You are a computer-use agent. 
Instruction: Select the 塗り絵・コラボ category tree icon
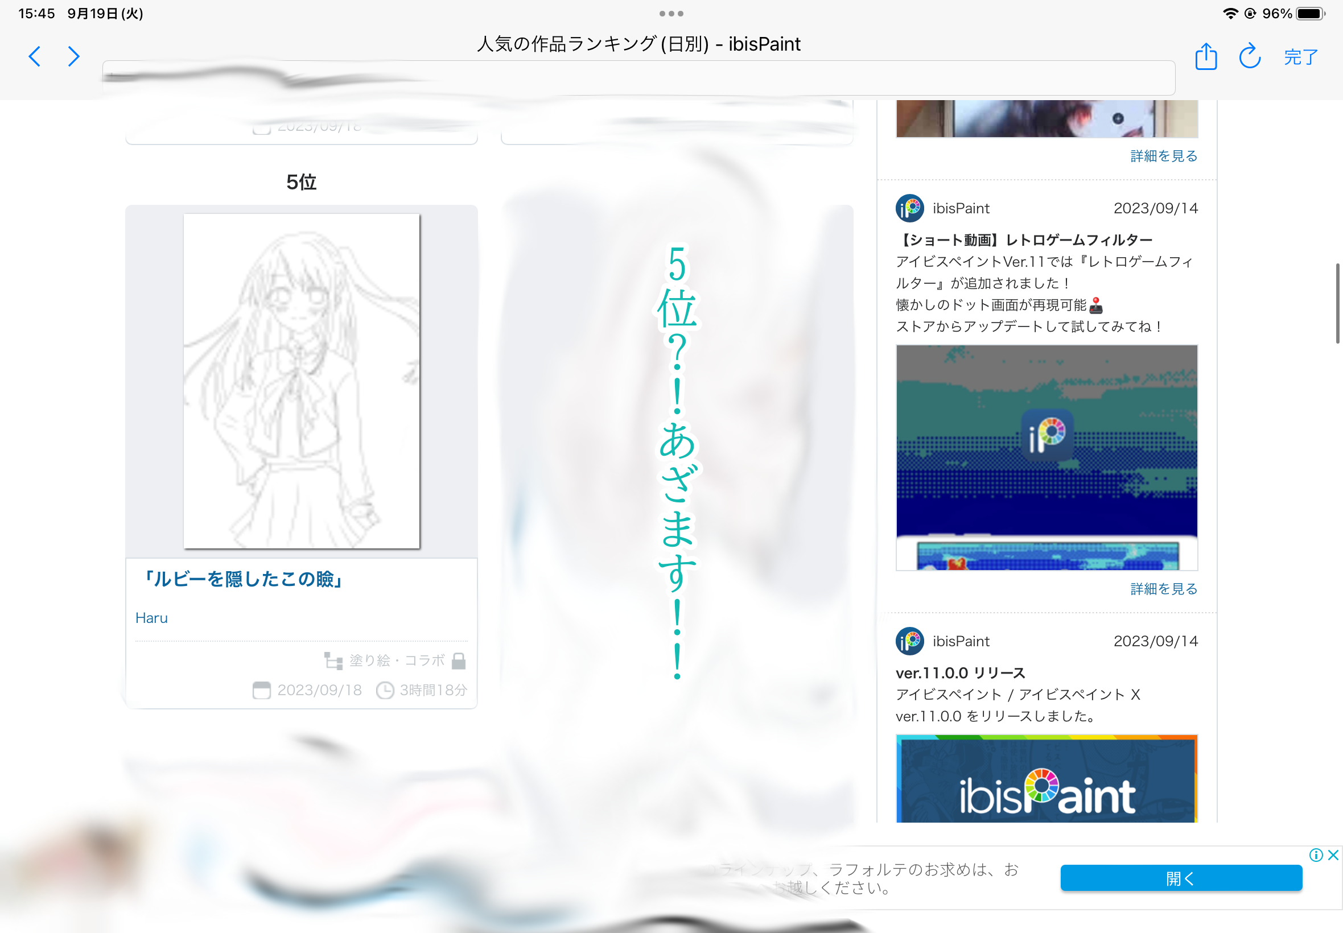tap(334, 660)
